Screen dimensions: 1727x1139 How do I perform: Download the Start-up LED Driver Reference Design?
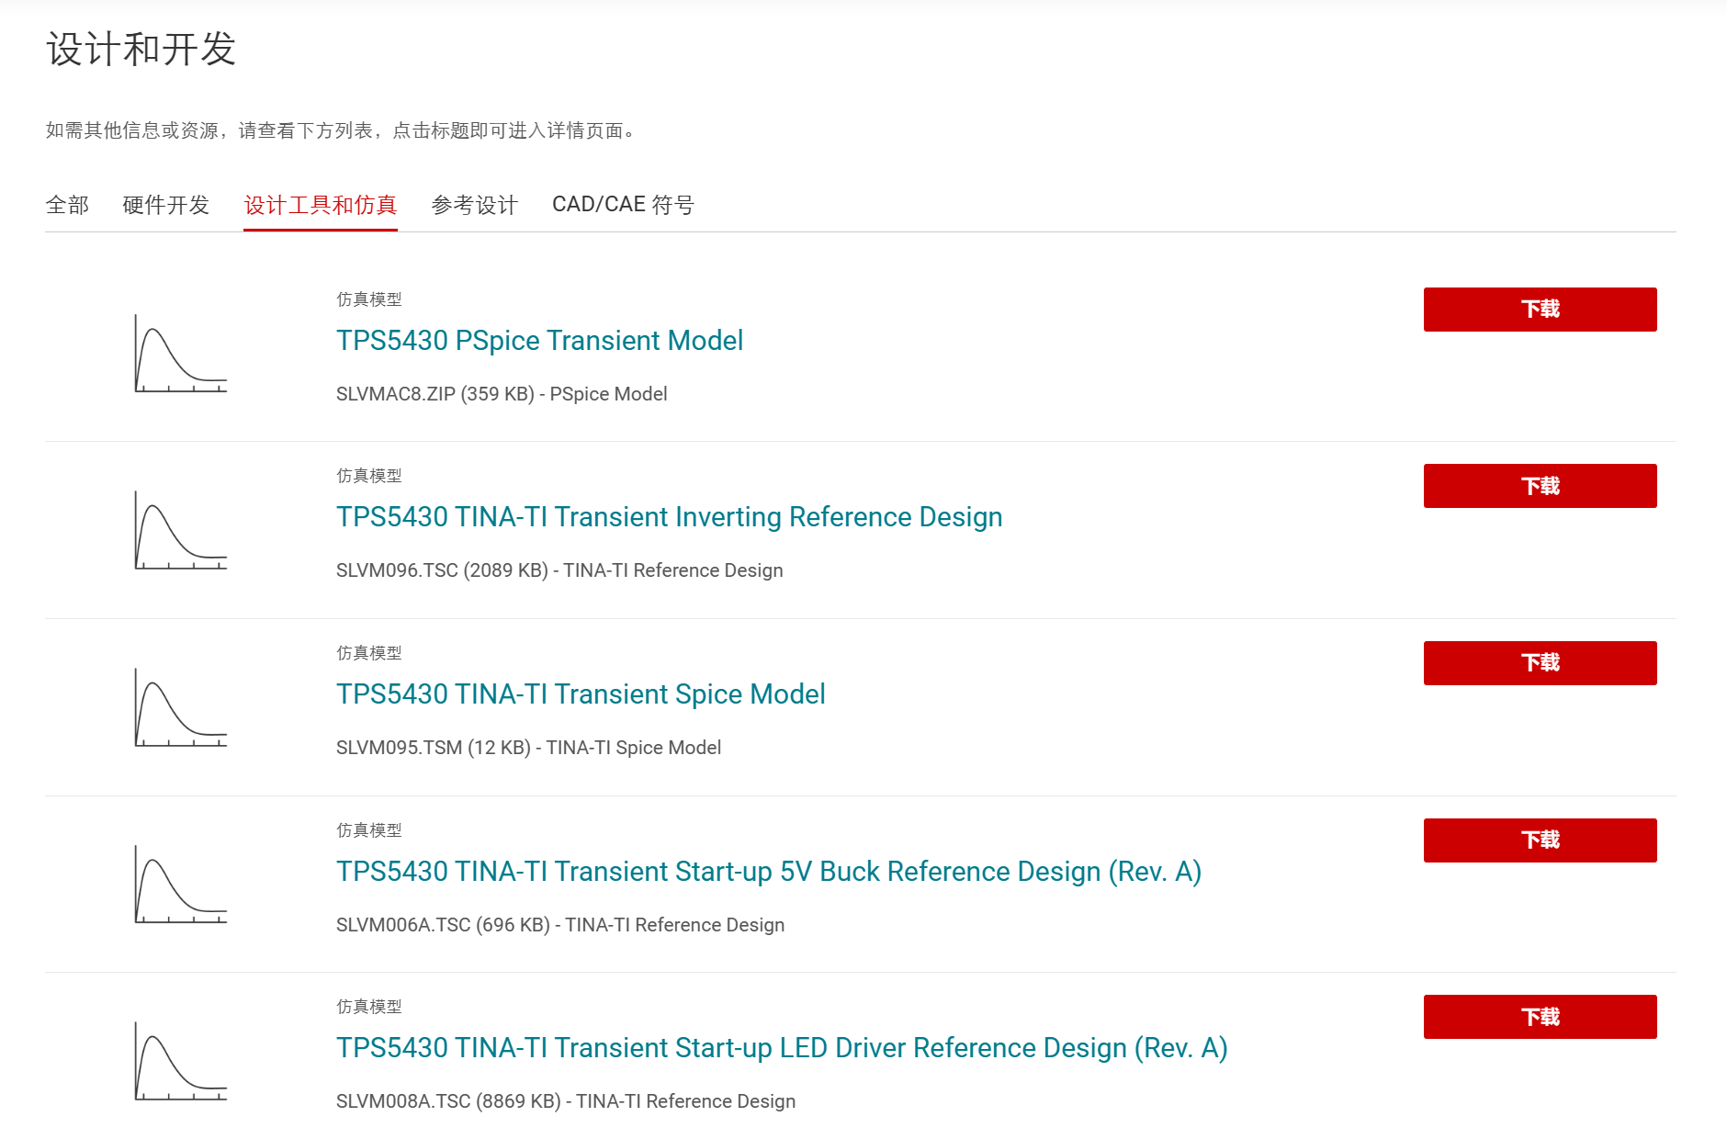pyautogui.click(x=1541, y=1017)
